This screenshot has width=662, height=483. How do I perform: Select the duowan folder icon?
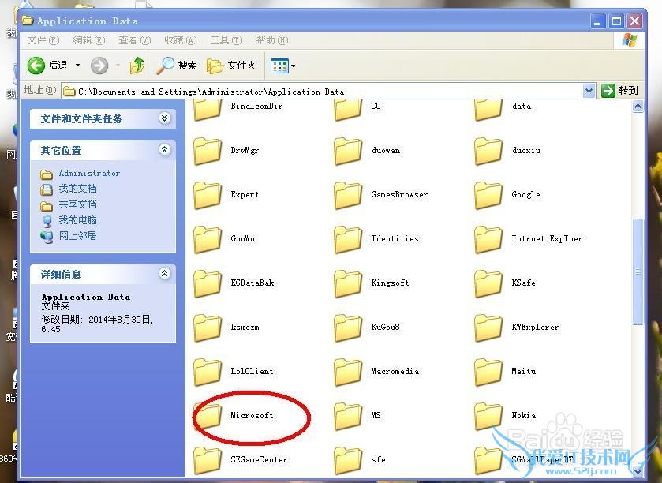(348, 151)
